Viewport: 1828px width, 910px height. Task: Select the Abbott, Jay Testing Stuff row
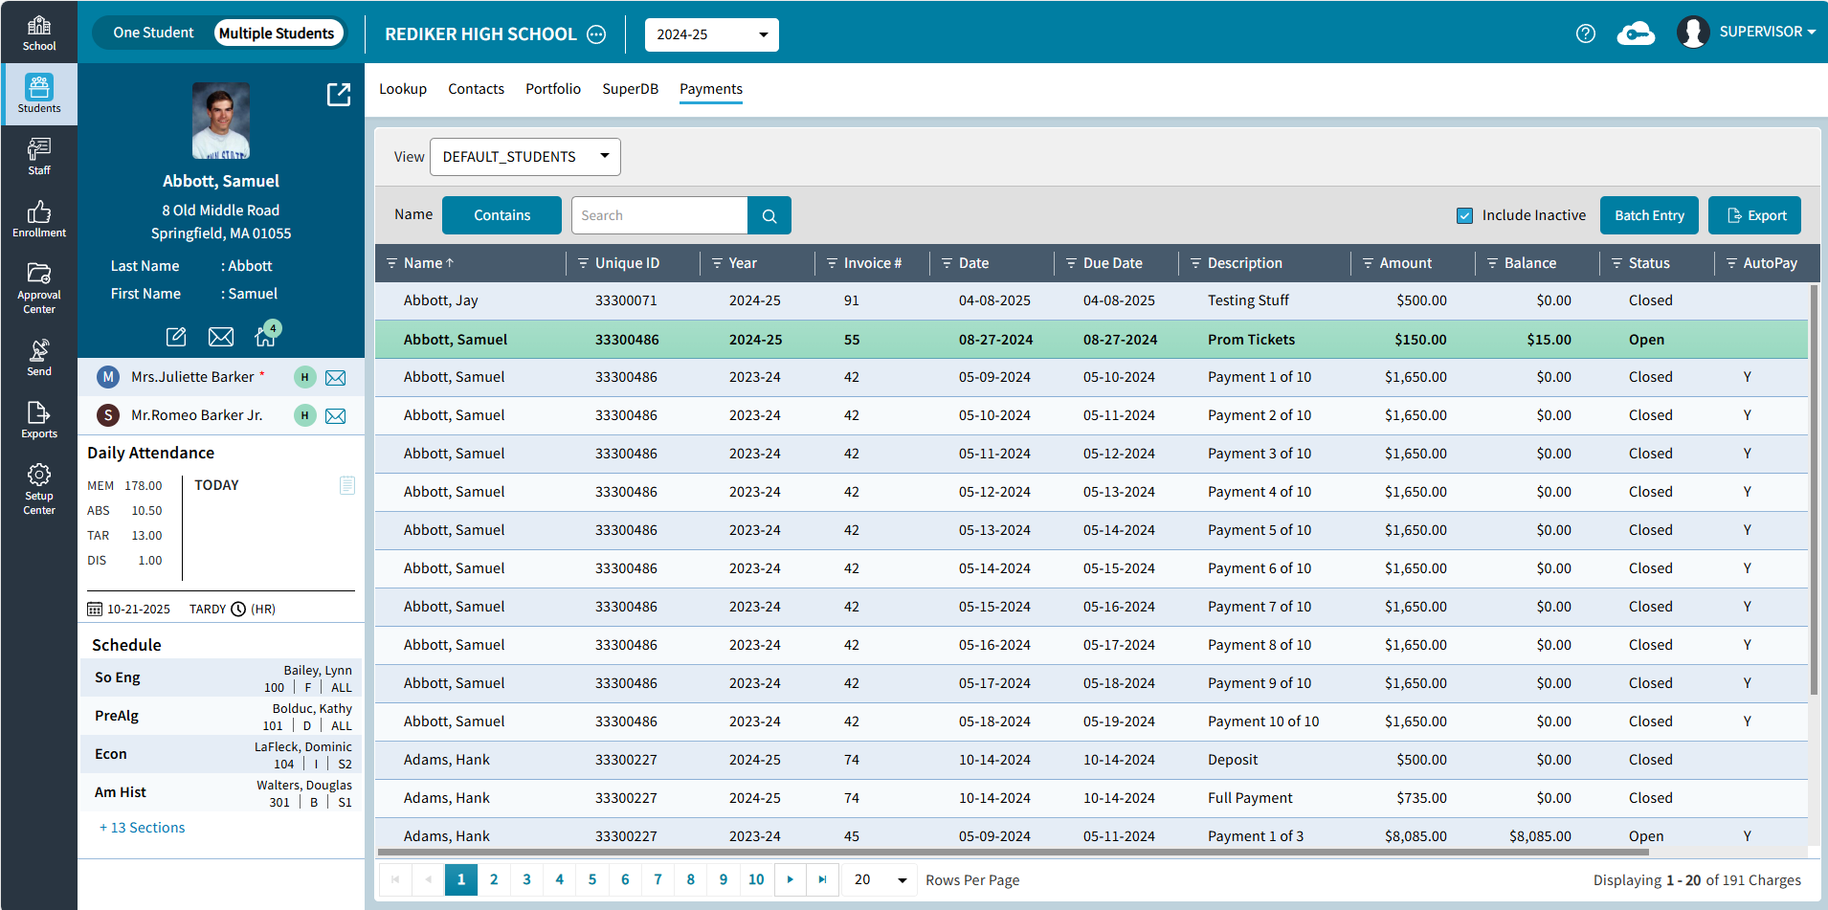(x=1091, y=300)
